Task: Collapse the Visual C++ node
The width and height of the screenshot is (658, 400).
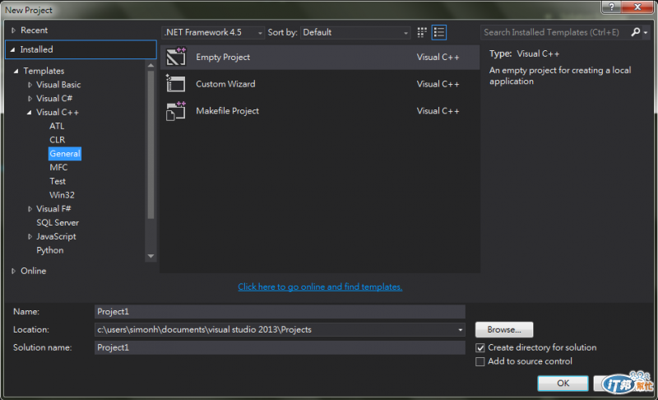Action: (29, 113)
